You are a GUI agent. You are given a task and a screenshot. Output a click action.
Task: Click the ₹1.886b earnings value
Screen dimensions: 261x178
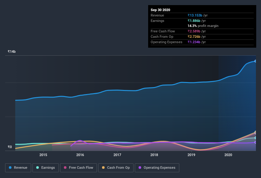point(194,21)
